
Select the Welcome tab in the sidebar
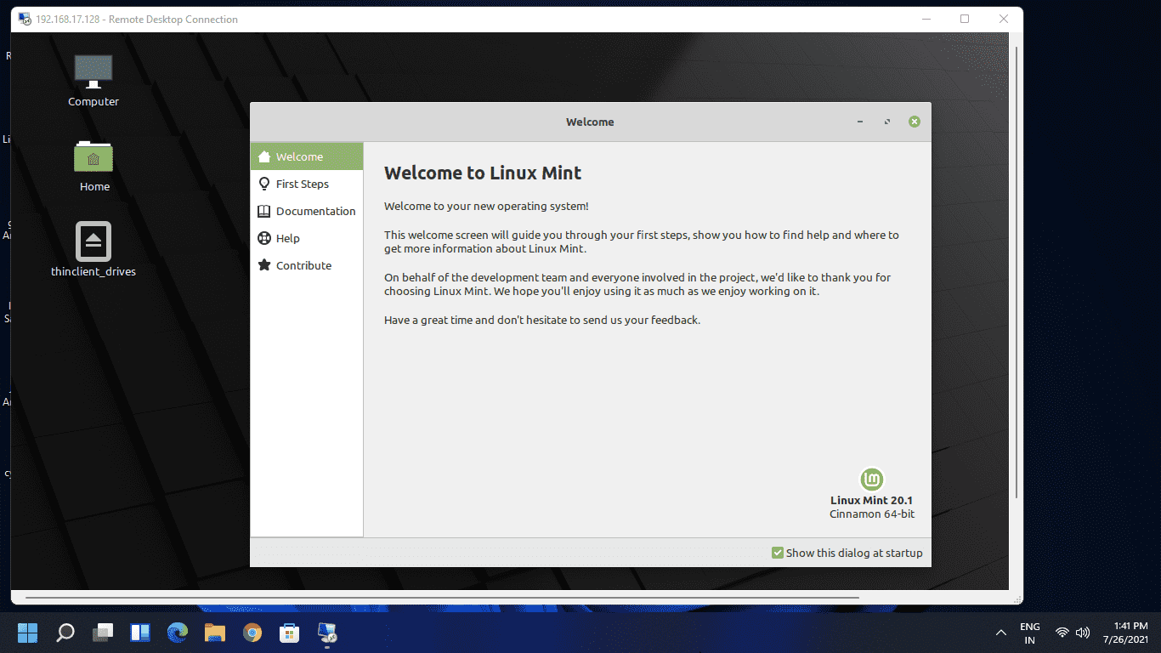click(x=299, y=156)
